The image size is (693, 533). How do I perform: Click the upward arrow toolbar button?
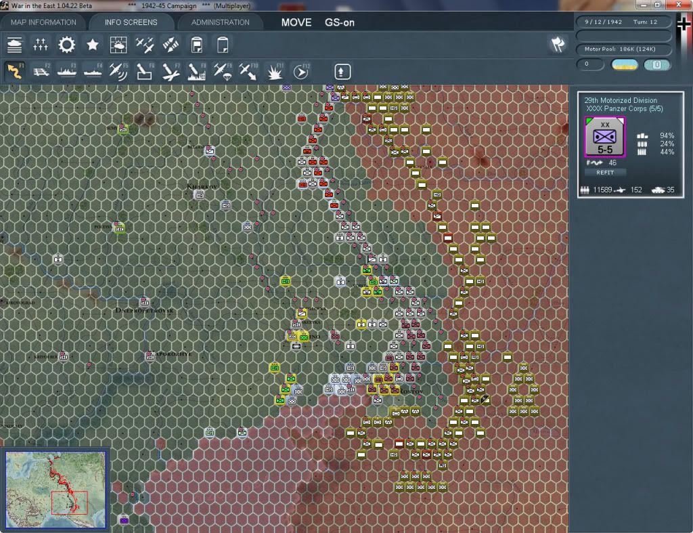click(x=342, y=72)
